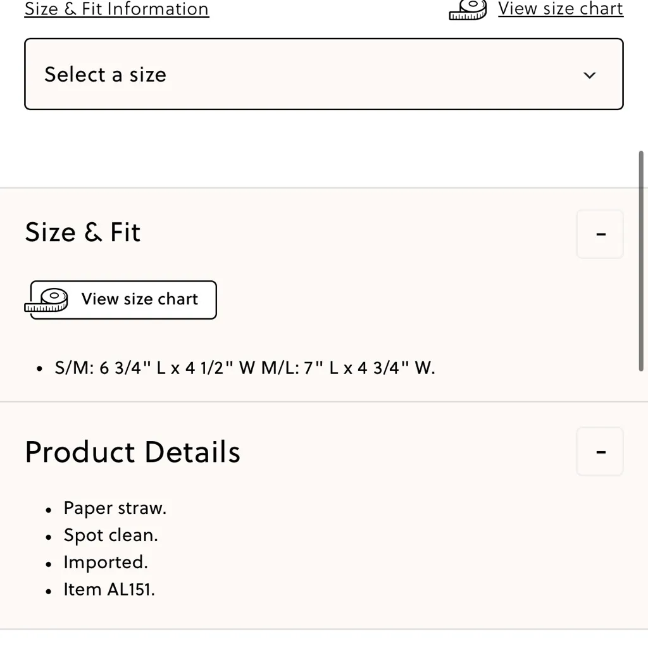Click the downward chevron in the size field
The image size is (648, 648).
click(589, 75)
